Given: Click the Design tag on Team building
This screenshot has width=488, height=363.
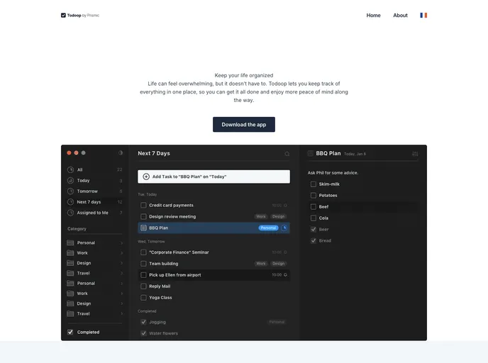Looking at the screenshot, I should (x=278, y=264).
